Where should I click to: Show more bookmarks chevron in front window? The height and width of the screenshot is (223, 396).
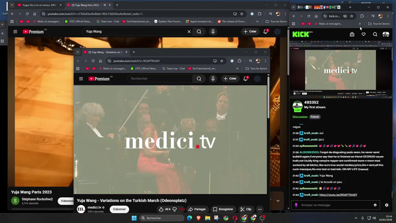point(237,68)
